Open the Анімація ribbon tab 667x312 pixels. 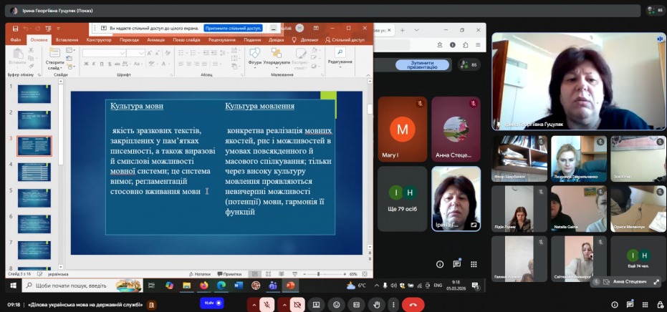coord(155,40)
